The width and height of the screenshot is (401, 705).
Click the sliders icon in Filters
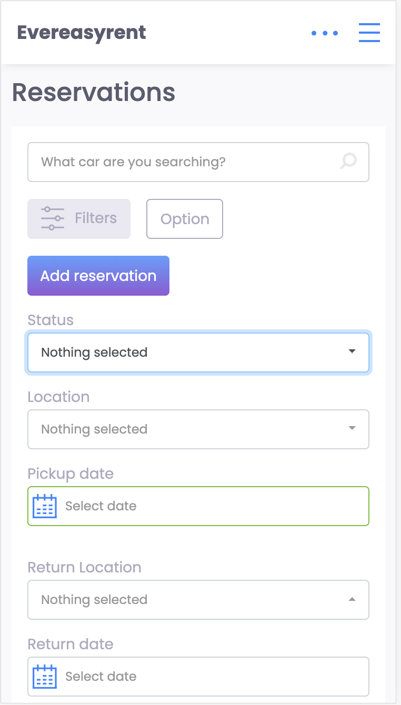pyautogui.click(x=53, y=218)
